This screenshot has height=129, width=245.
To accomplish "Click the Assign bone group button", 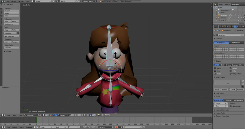I will (x=217, y=90).
